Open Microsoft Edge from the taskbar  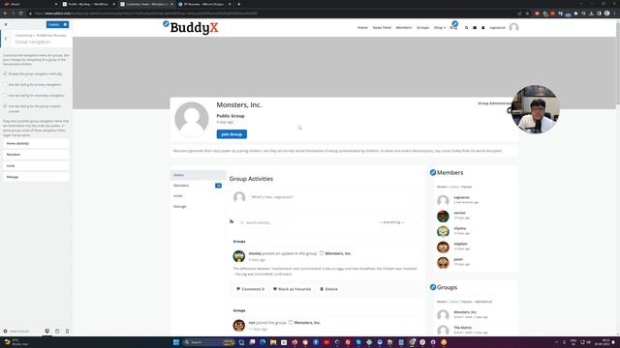click(263, 342)
